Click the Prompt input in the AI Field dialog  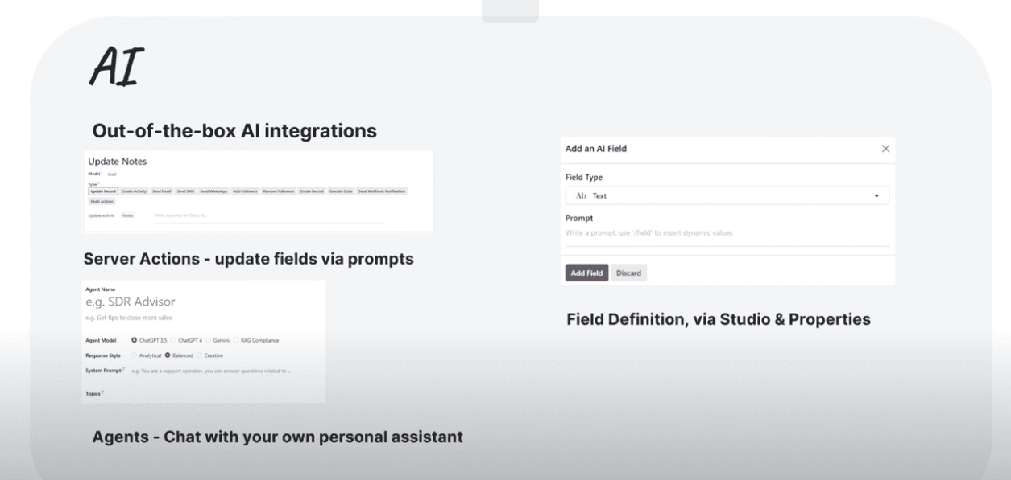click(x=725, y=233)
